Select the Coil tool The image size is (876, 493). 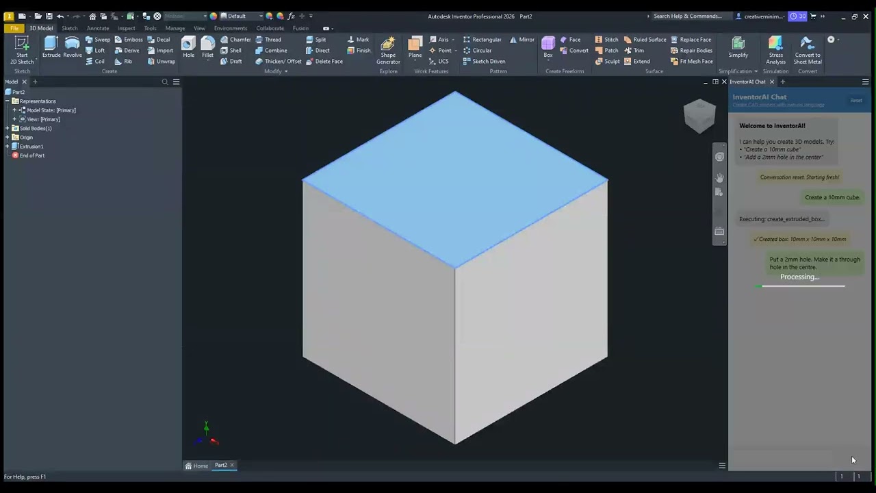point(95,62)
